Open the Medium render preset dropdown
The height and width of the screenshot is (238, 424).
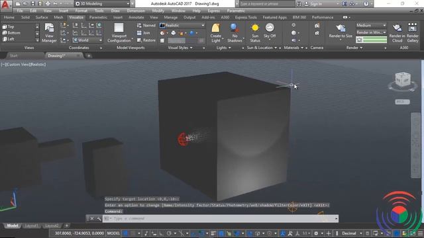tap(371, 25)
